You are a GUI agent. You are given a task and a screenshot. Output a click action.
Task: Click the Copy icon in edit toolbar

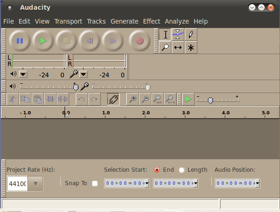tap(25, 99)
